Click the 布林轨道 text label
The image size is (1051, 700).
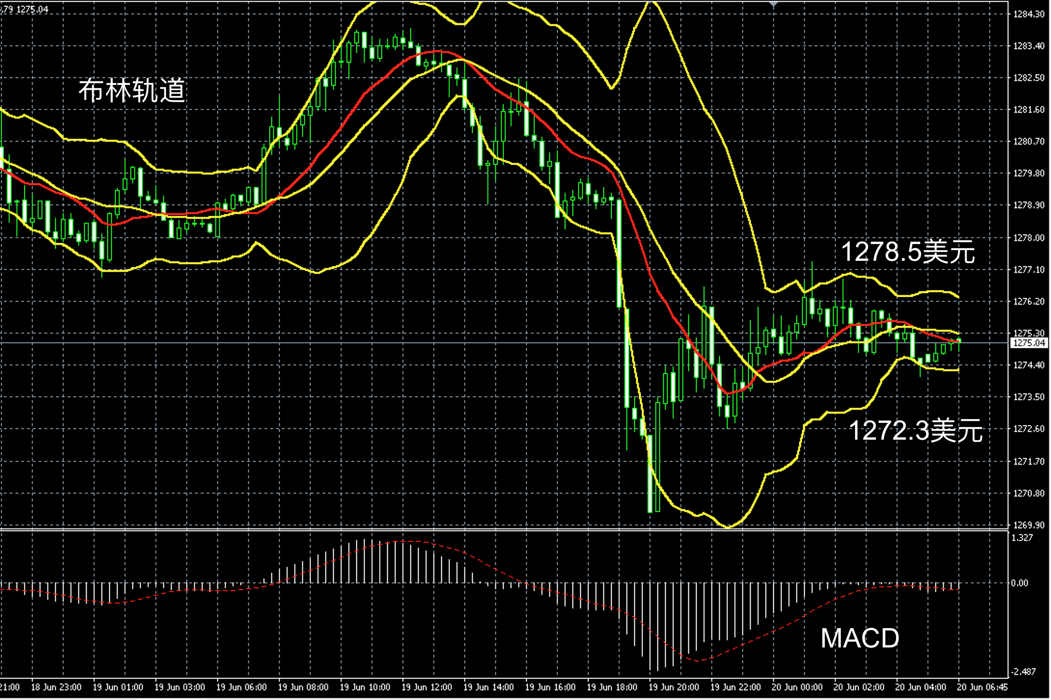[x=132, y=91]
